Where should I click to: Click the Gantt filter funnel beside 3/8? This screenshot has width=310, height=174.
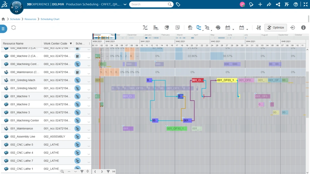pyautogui.click(x=108, y=171)
